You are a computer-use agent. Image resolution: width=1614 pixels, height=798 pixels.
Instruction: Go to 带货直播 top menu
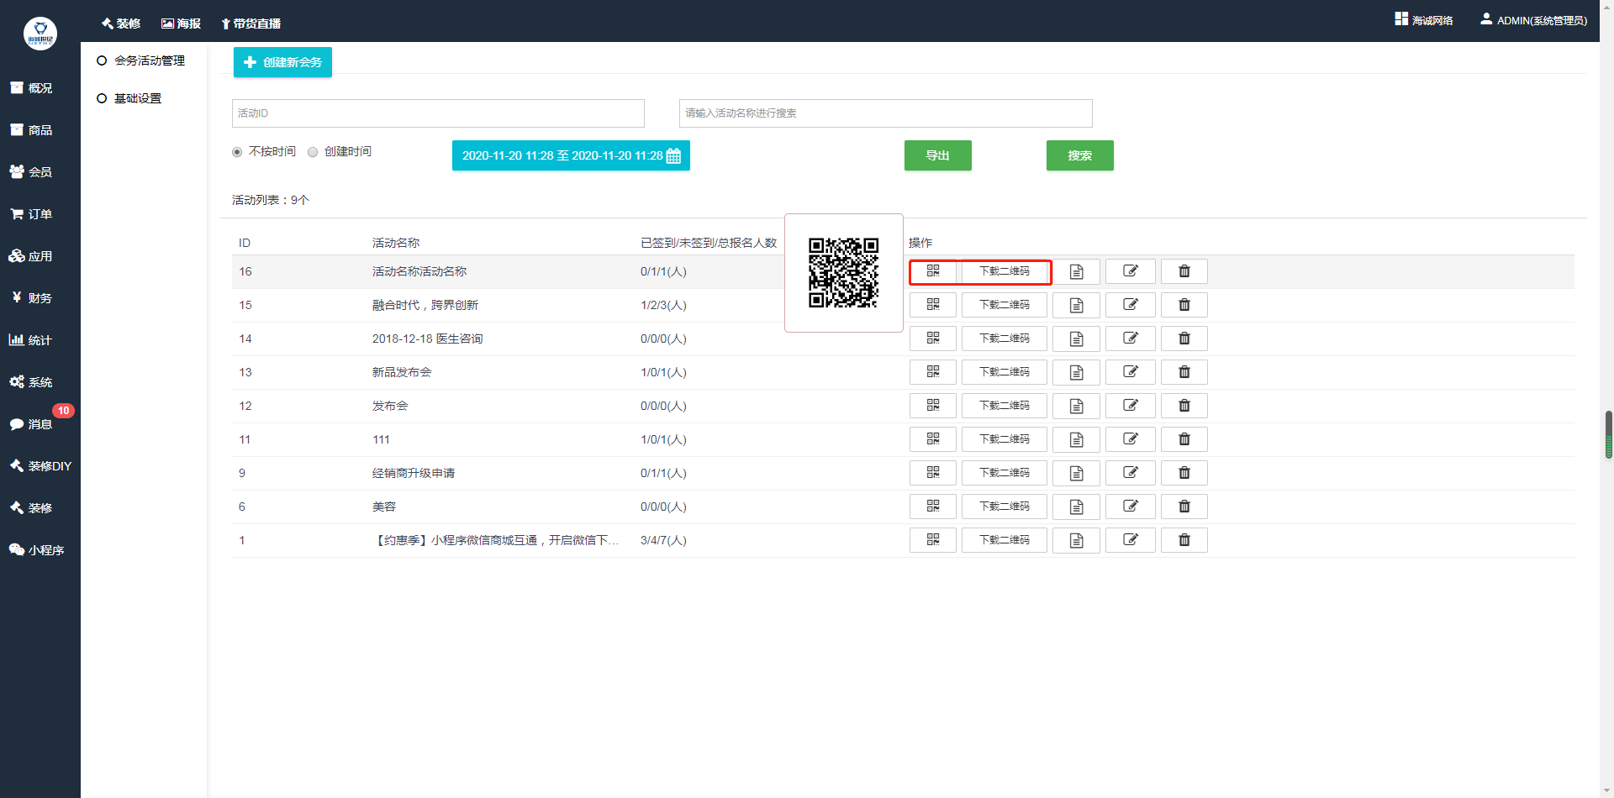click(x=251, y=24)
